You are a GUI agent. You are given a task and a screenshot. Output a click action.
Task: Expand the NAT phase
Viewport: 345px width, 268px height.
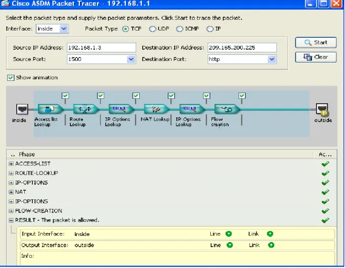click(x=11, y=192)
